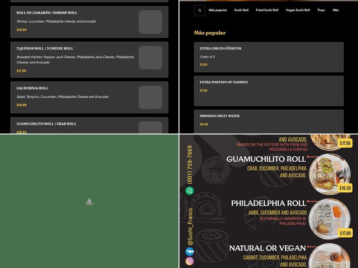This screenshot has height=268, width=358.
Task: Click the $14.99 California Roll price
Action: tap(21, 105)
